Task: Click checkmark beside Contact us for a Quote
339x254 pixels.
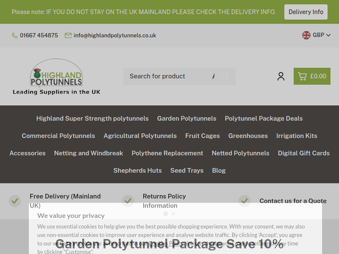Action: 245,201
